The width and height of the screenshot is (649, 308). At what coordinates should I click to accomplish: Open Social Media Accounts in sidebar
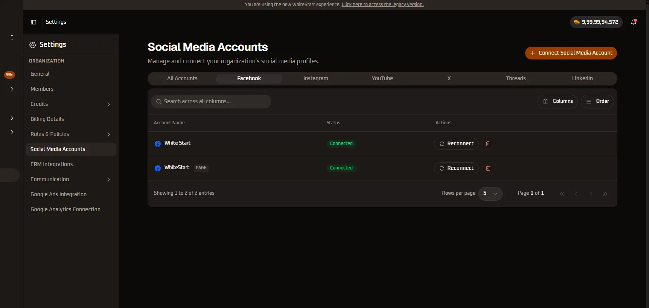71,149
